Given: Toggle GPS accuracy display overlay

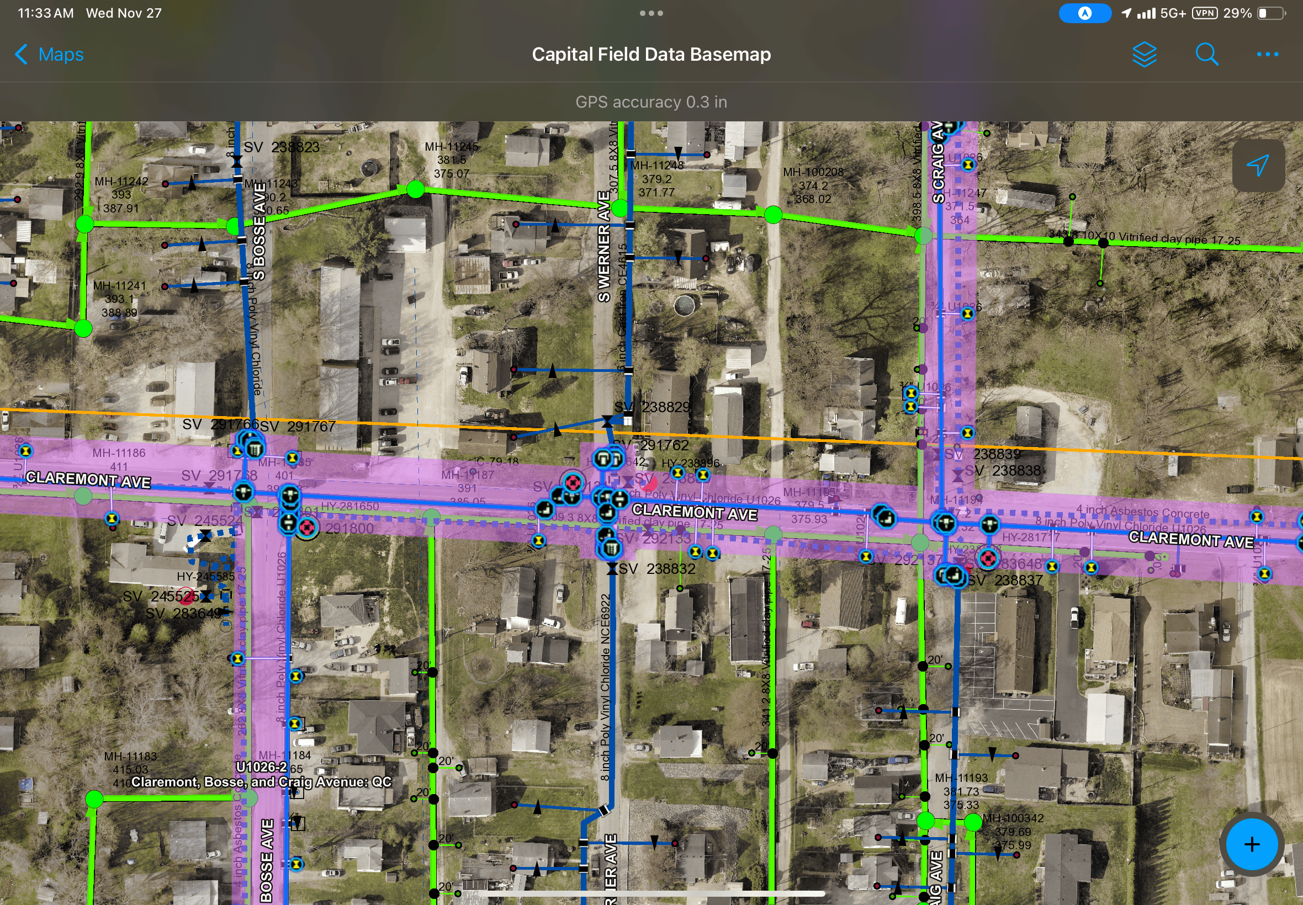Looking at the screenshot, I should pyautogui.click(x=651, y=101).
